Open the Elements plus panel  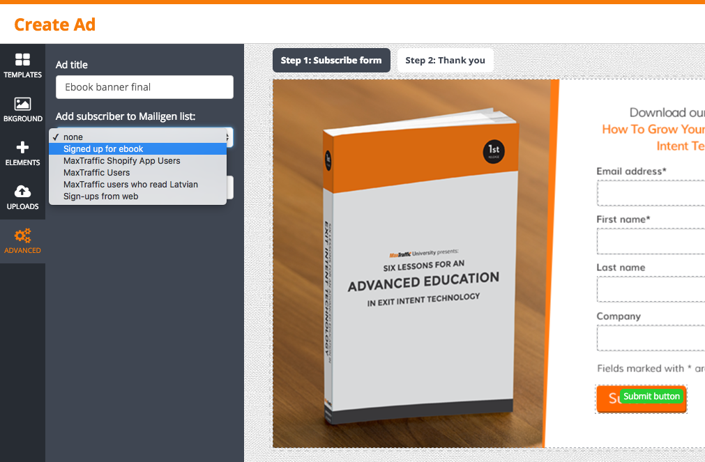(22, 154)
